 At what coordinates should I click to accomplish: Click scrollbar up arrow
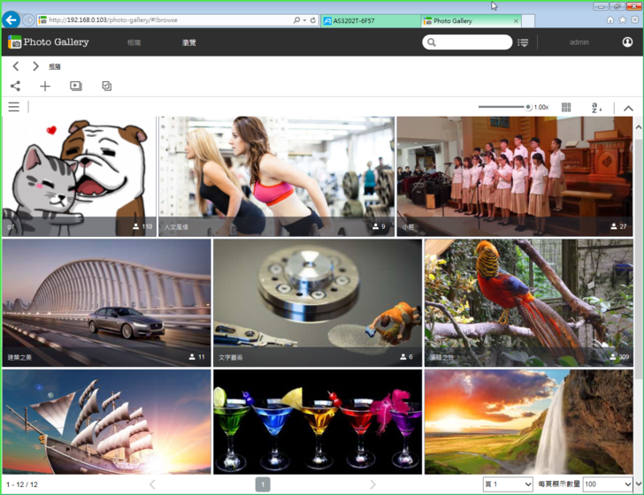pos(639,127)
